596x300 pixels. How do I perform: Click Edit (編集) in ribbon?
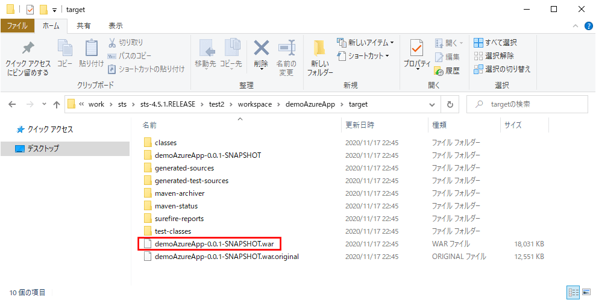[447, 57]
